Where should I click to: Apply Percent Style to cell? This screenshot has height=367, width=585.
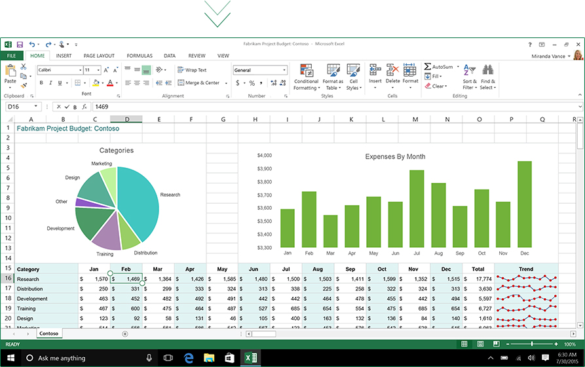[x=252, y=83]
